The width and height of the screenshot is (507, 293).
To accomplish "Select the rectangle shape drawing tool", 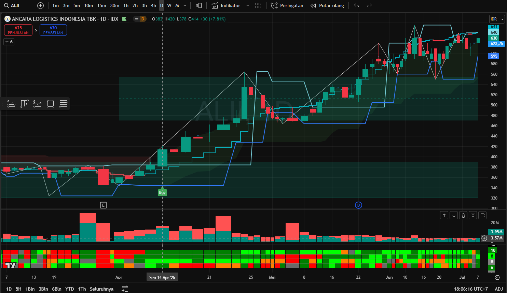I will (x=51, y=104).
